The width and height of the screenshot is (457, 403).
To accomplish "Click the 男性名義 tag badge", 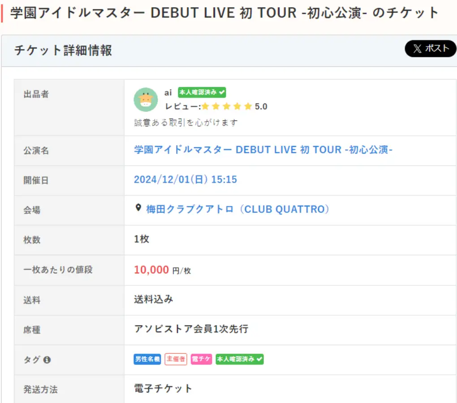I will 147,359.
